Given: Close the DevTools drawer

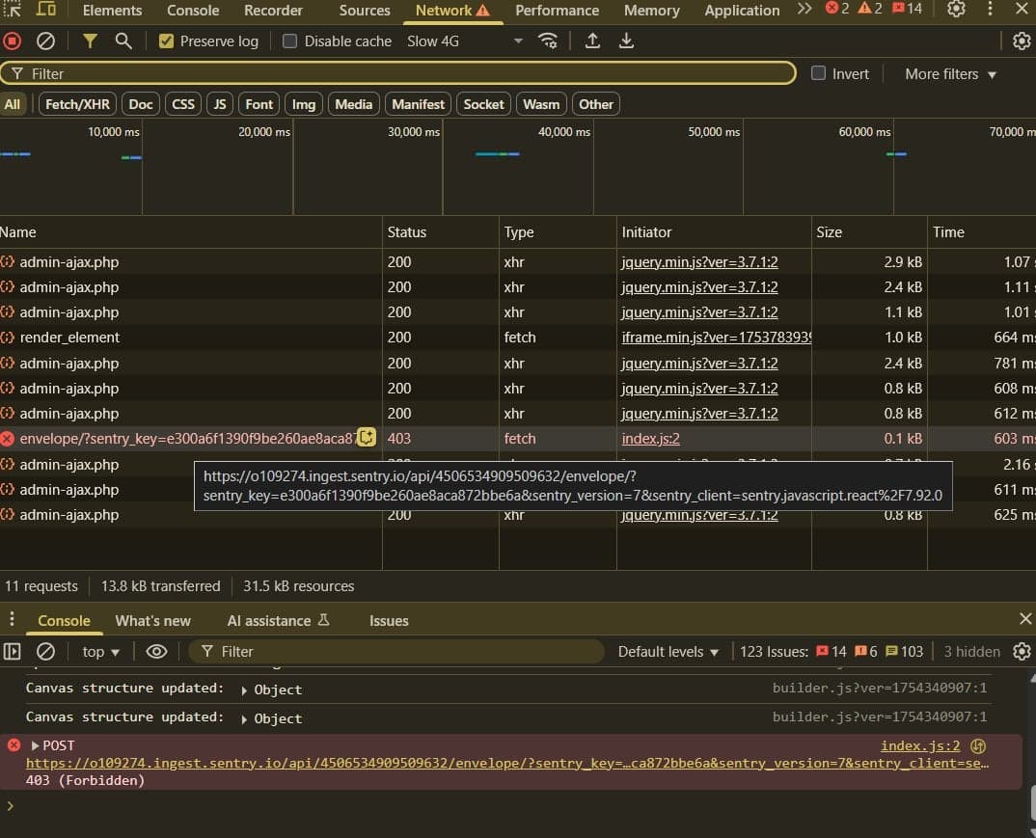Looking at the screenshot, I should pos(1024,619).
